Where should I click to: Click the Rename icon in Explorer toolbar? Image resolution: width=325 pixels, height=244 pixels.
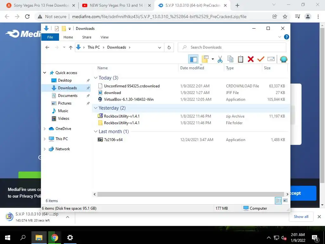point(271,59)
